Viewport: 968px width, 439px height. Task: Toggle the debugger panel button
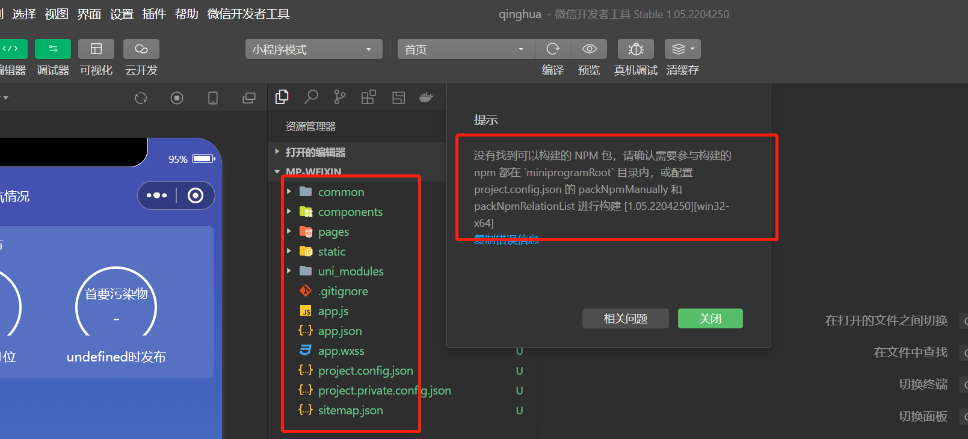(x=53, y=49)
